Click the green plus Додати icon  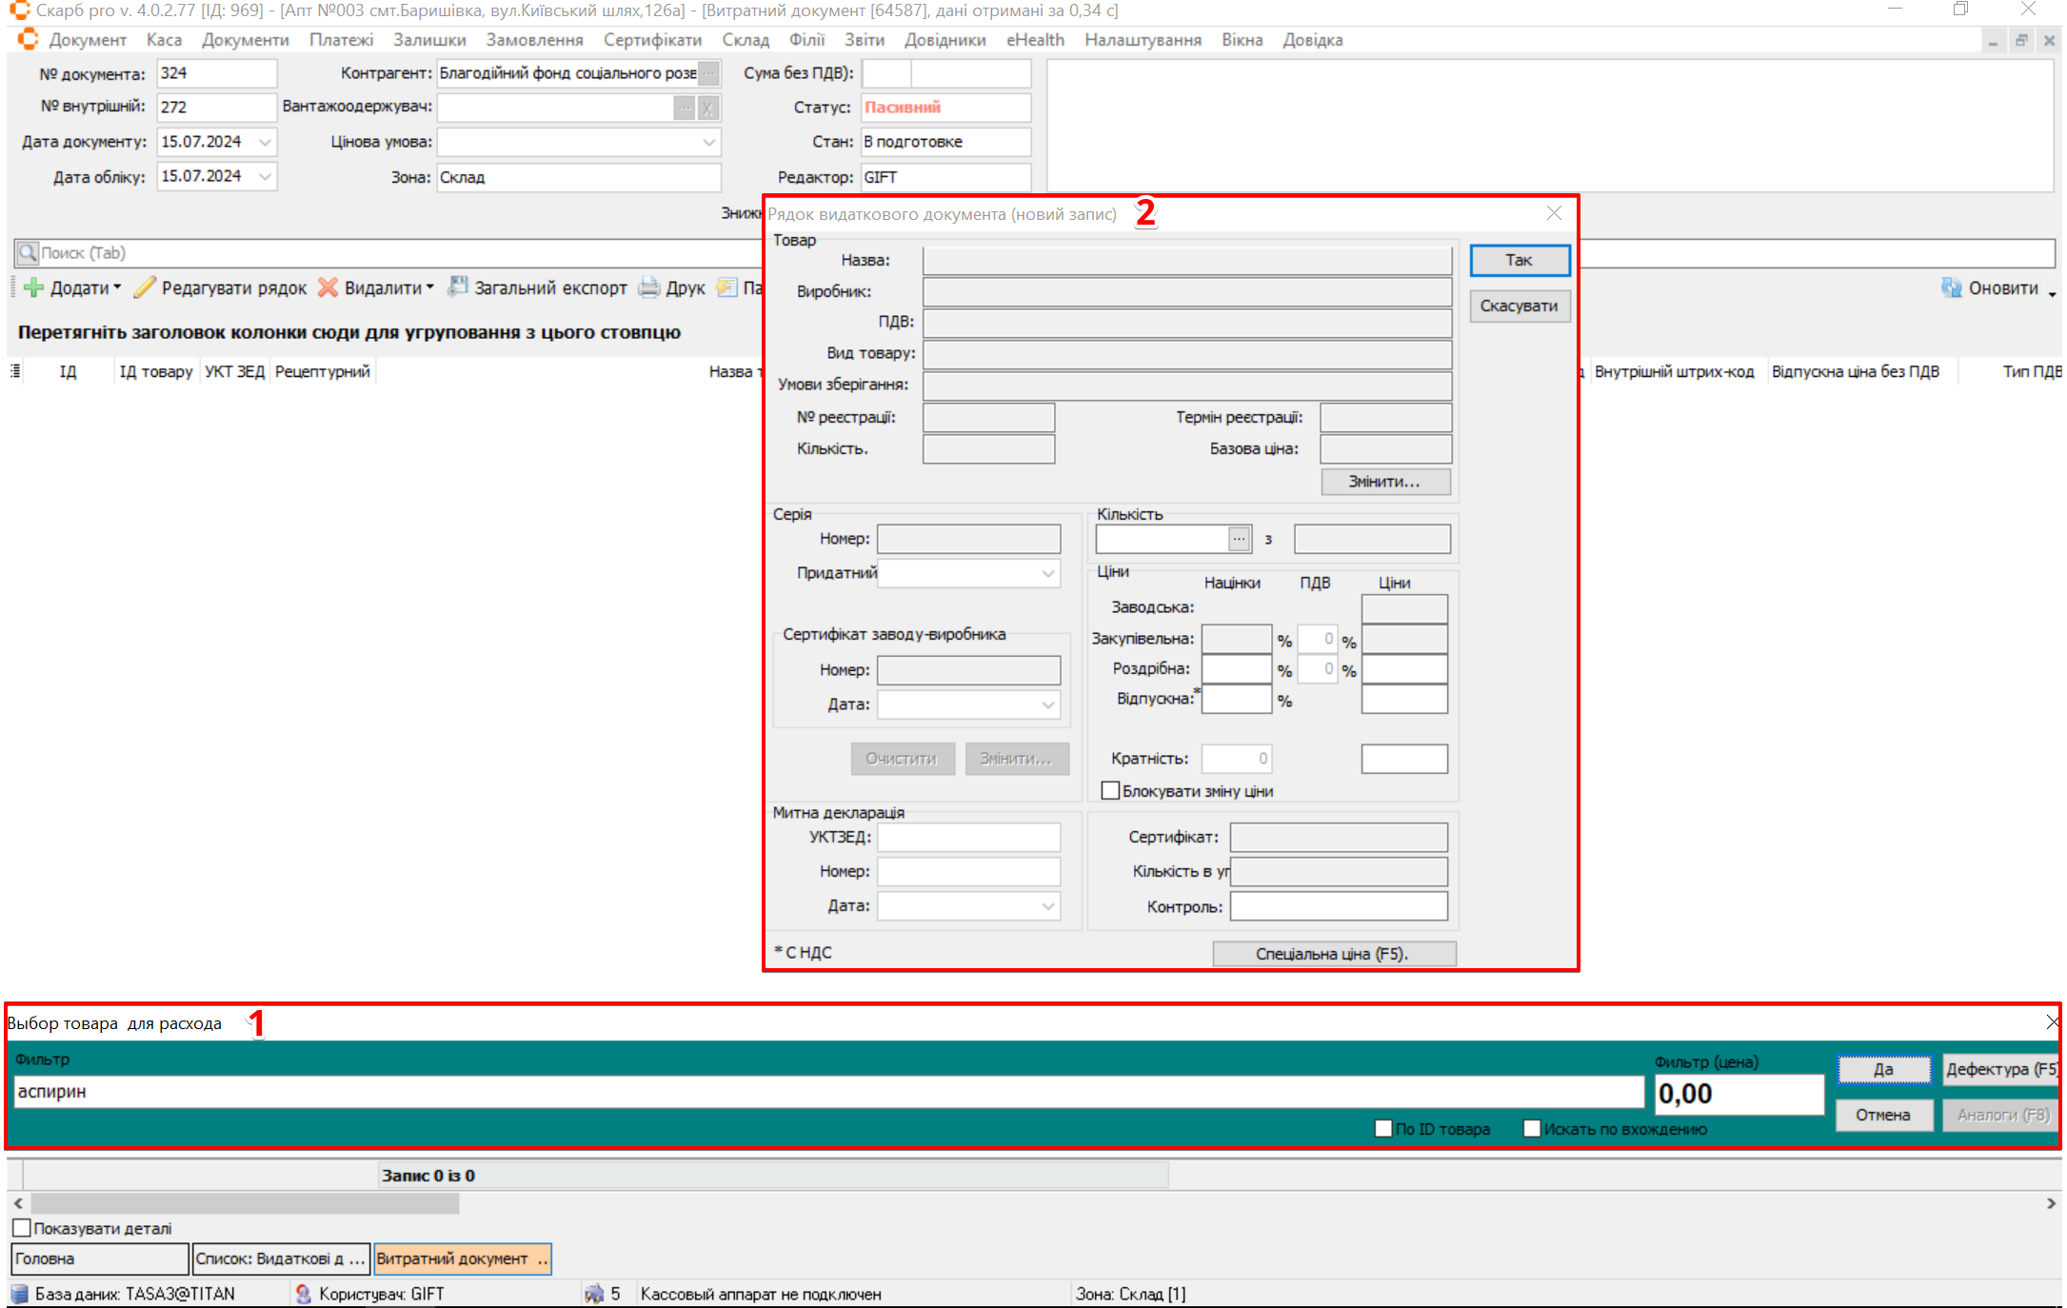(x=33, y=287)
